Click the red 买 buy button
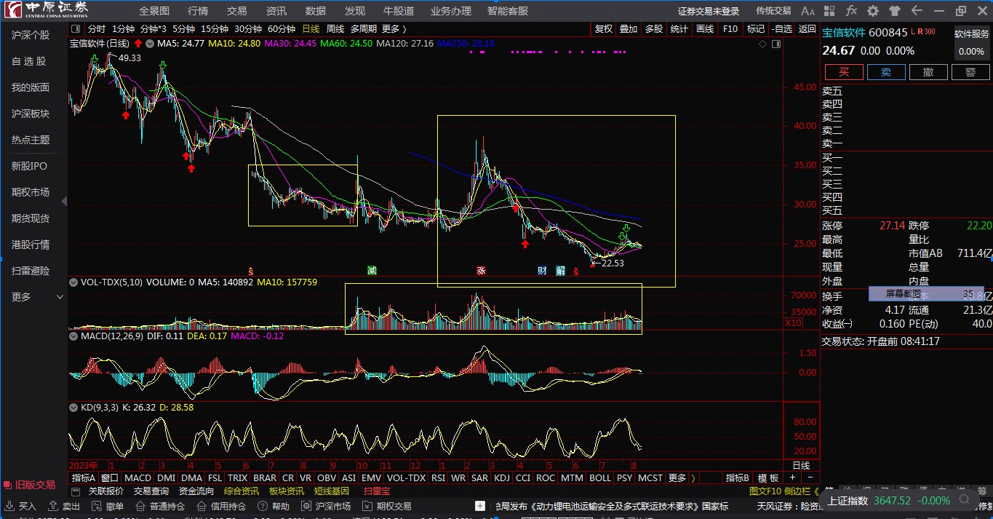 844,72
